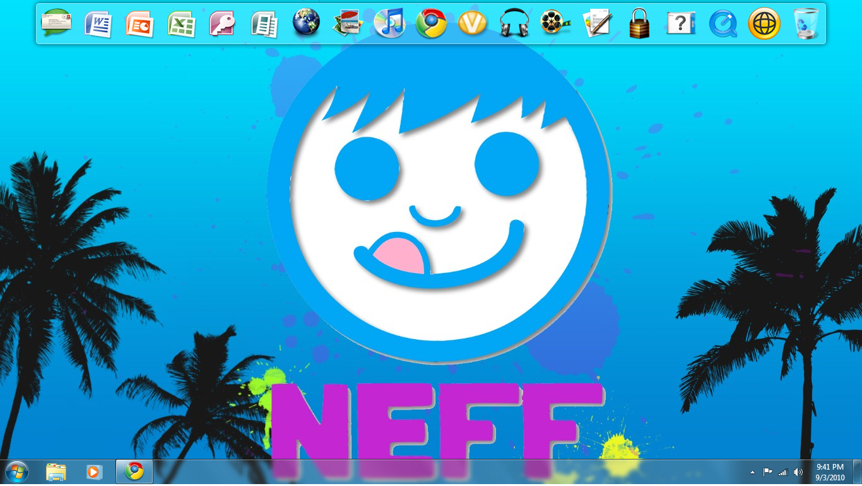
Task: Open the headphones icon in dock
Action: point(514,24)
